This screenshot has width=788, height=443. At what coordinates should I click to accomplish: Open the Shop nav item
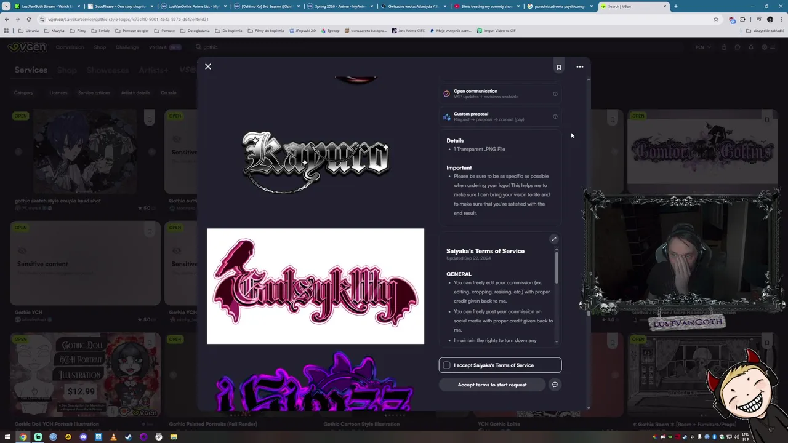[100, 47]
